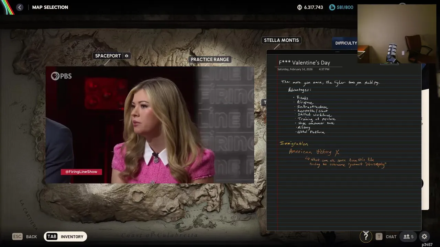440x247 pixels.
Task: Click the ESC key Back button
Action: point(24,237)
